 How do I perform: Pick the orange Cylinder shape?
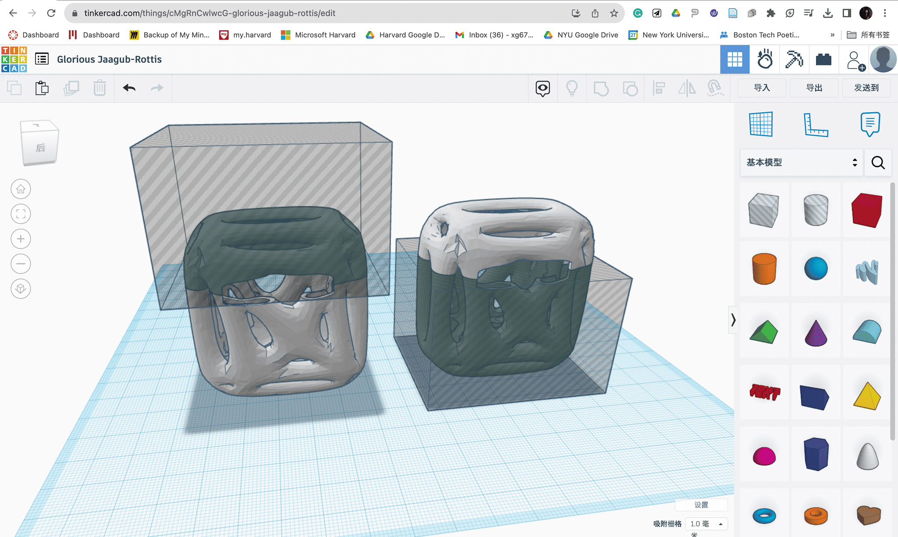764,268
